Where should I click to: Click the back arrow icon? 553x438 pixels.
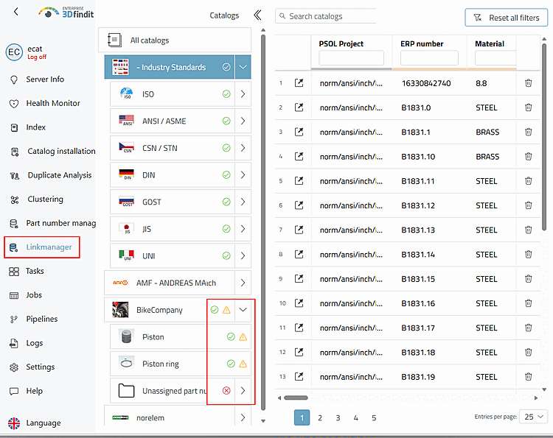coord(16,12)
